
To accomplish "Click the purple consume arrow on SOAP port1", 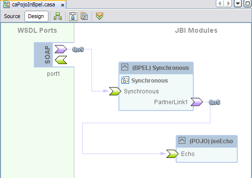I will tap(61, 49).
